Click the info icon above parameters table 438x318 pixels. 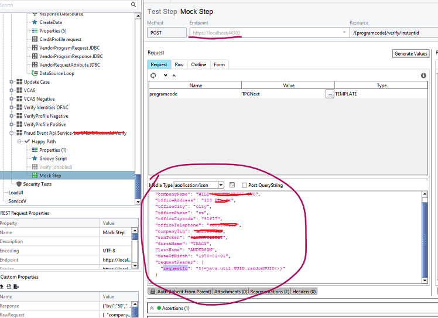pyautogui.click(x=423, y=76)
